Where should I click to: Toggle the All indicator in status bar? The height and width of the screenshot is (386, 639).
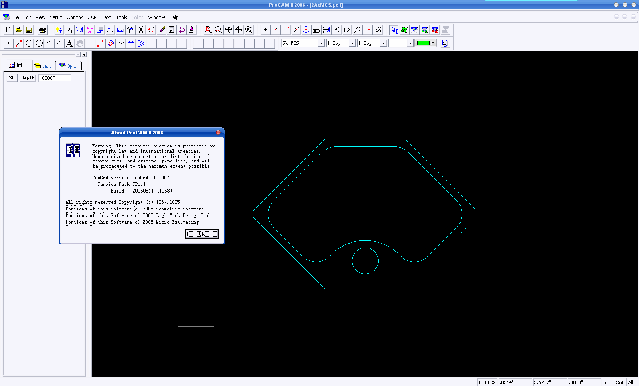[x=631, y=382]
